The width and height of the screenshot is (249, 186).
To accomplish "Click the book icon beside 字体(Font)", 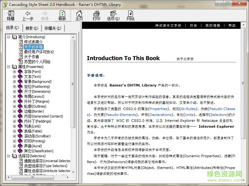I will pyautogui.click(x=21, y=72).
